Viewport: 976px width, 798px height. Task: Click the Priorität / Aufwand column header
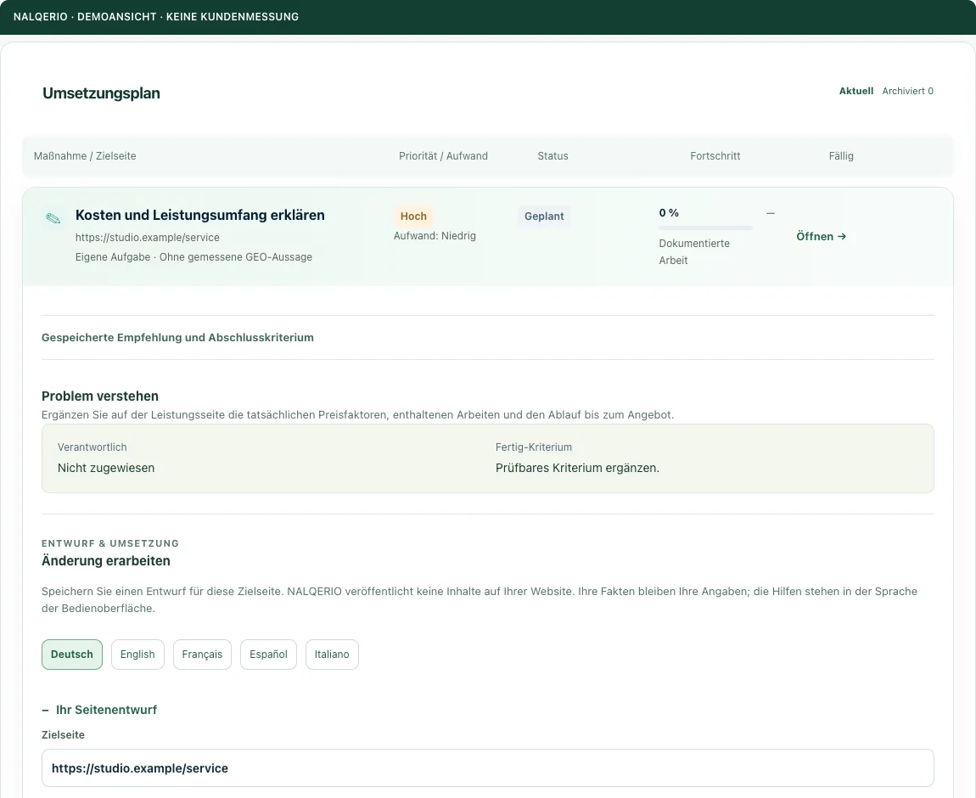[x=443, y=156]
